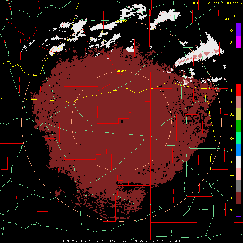Click the RA legend label
The height and width of the screenshot is (243, 243).
(x=232, y=139)
